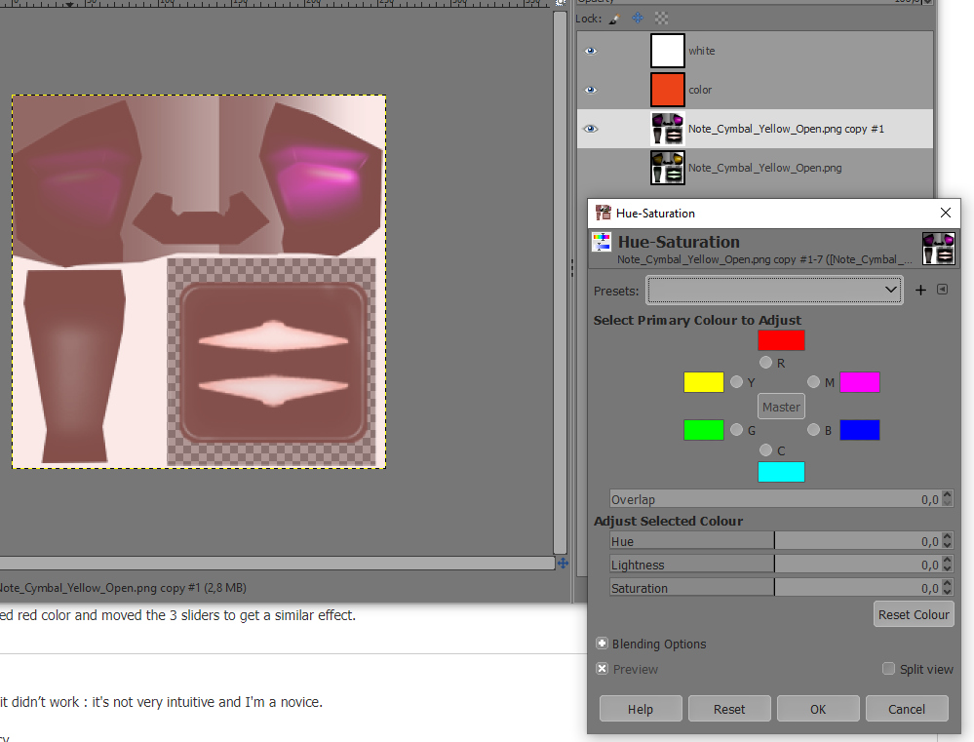Select the Red primary colour radio button
974x742 pixels.
point(766,363)
